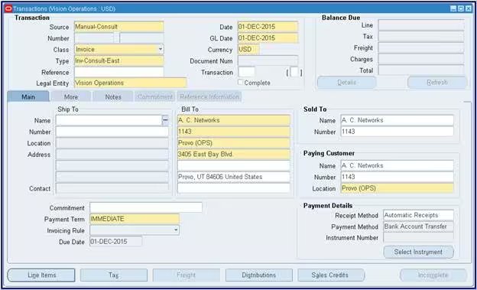Switch to the Main tab

pos(28,97)
